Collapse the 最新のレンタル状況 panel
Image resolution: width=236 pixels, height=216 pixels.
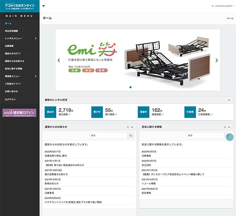coord(229,100)
